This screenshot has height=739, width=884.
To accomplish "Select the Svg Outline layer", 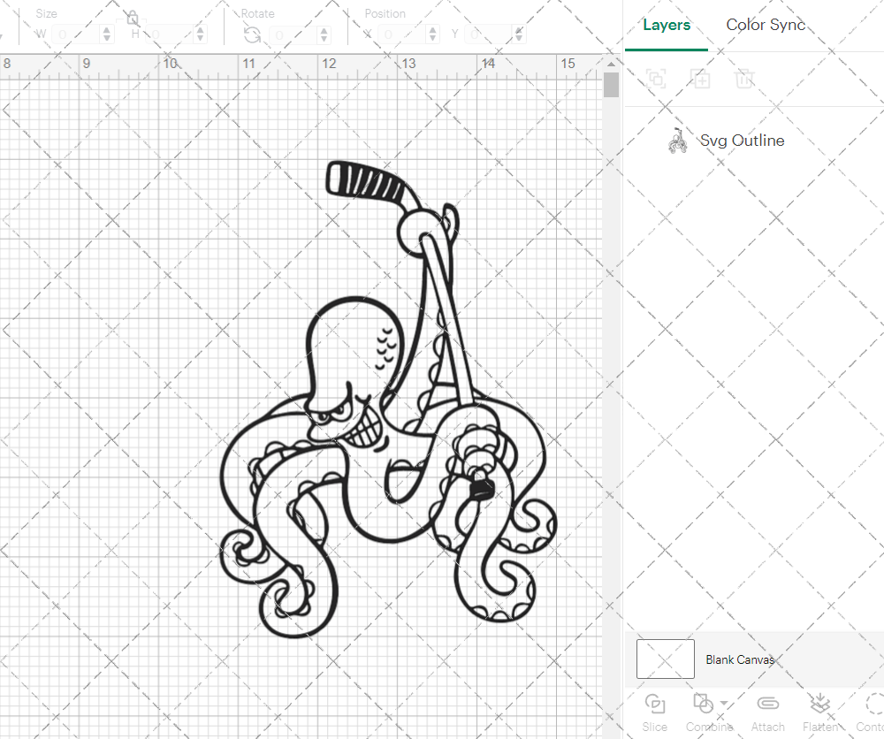I will tap(743, 140).
